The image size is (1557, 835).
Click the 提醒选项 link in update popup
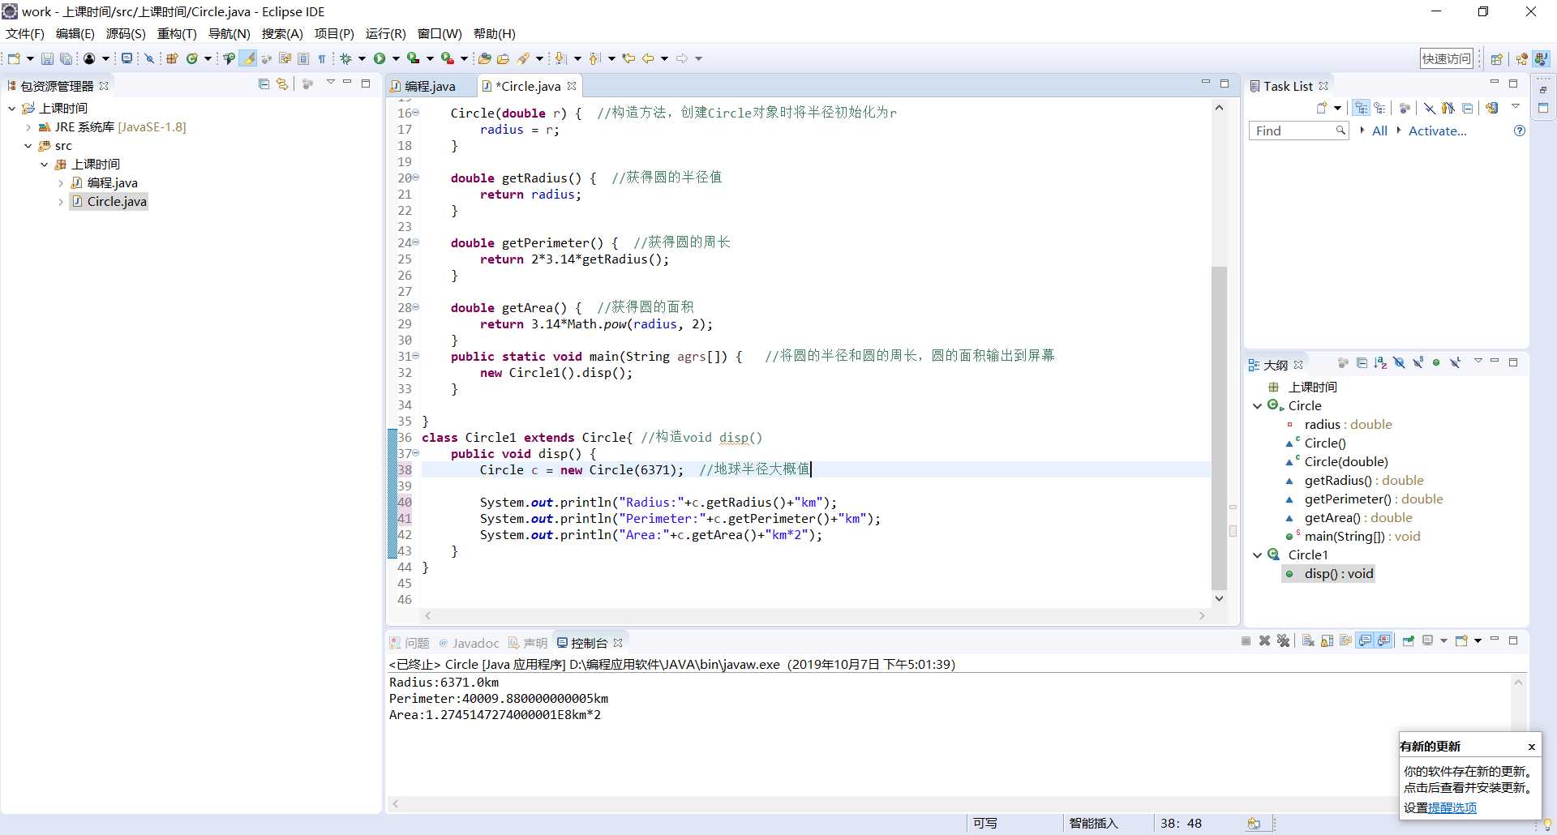click(x=1452, y=807)
